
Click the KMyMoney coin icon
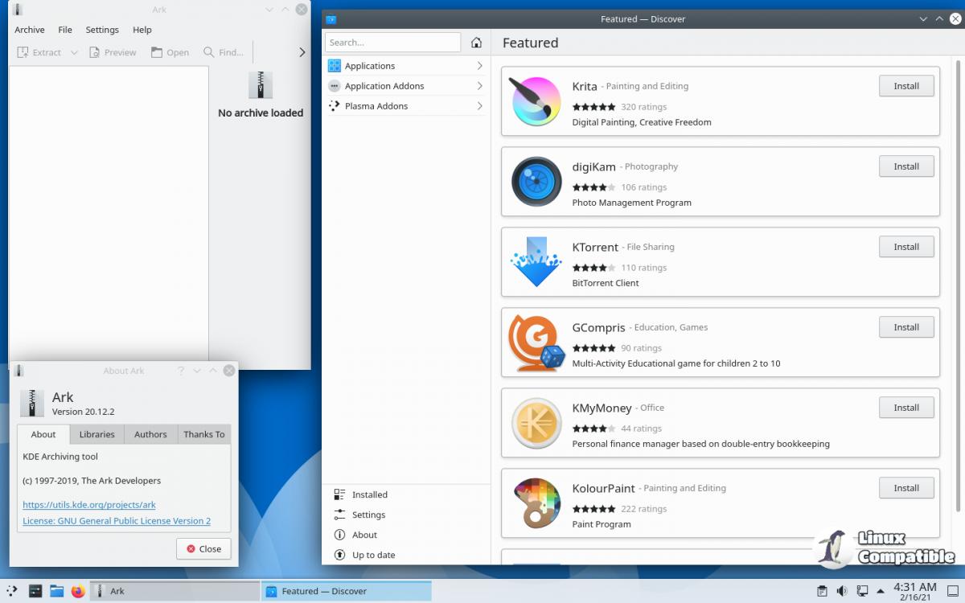[x=536, y=423]
